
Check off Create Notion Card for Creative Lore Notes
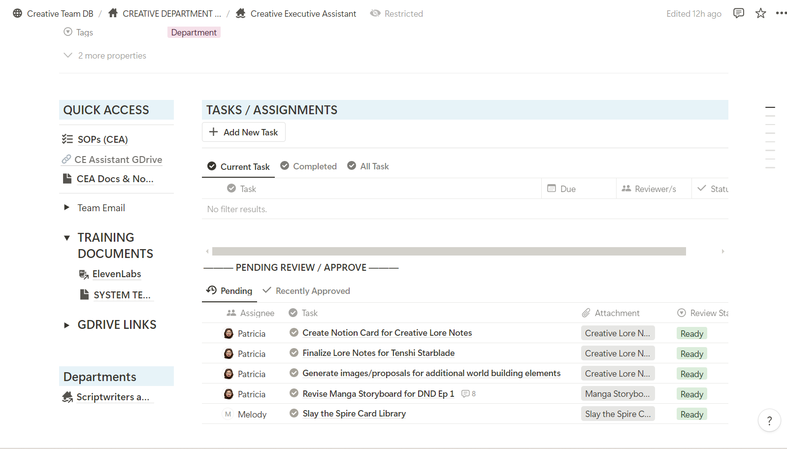(x=294, y=332)
